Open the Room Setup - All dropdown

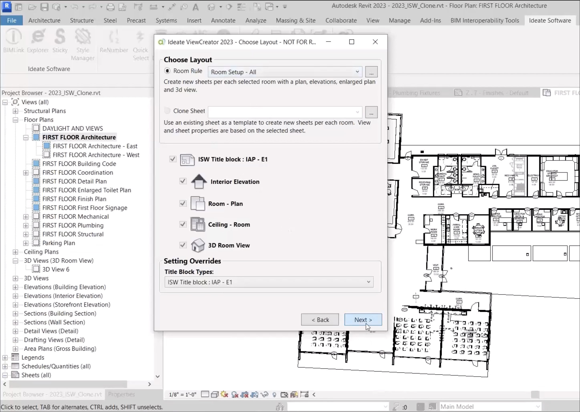(x=285, y=72)
